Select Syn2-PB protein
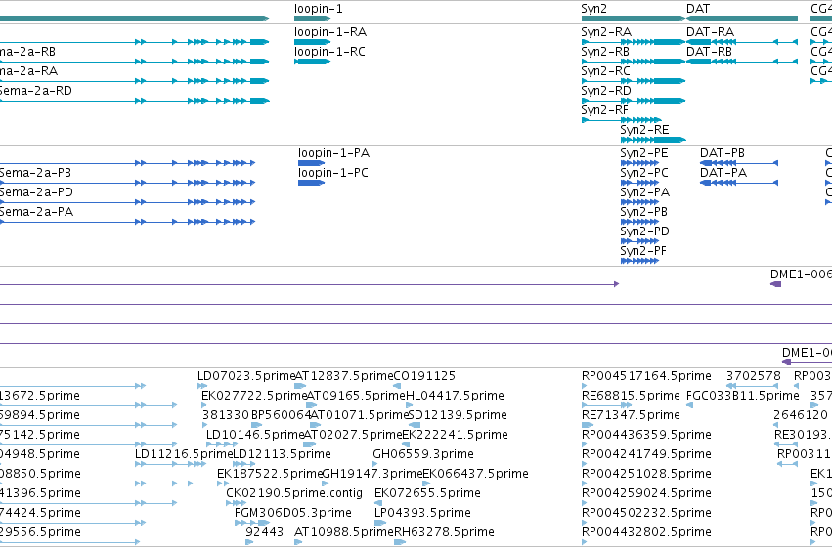This screenshot has width=832, height=547. [639, 222]
